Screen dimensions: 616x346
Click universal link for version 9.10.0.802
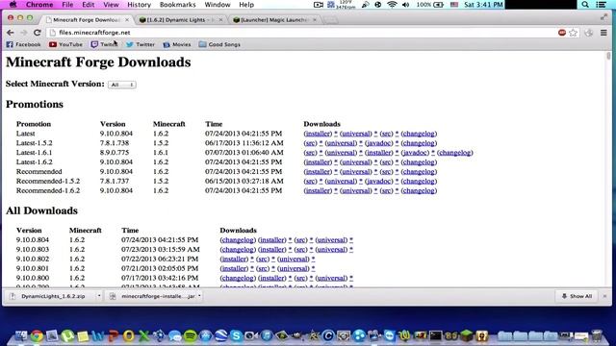click(293, 259)
